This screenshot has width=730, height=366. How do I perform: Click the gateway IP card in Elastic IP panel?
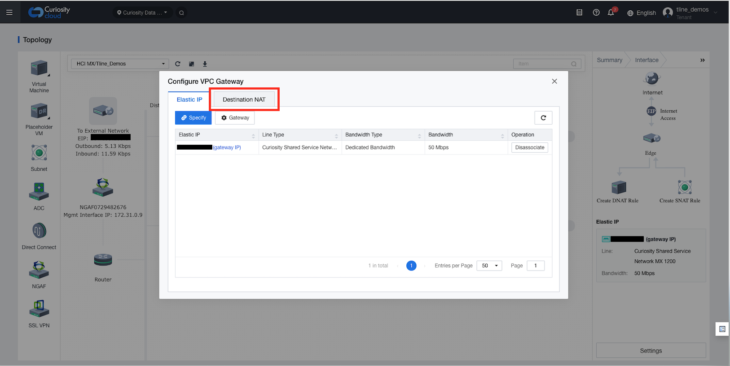(651, 256)
